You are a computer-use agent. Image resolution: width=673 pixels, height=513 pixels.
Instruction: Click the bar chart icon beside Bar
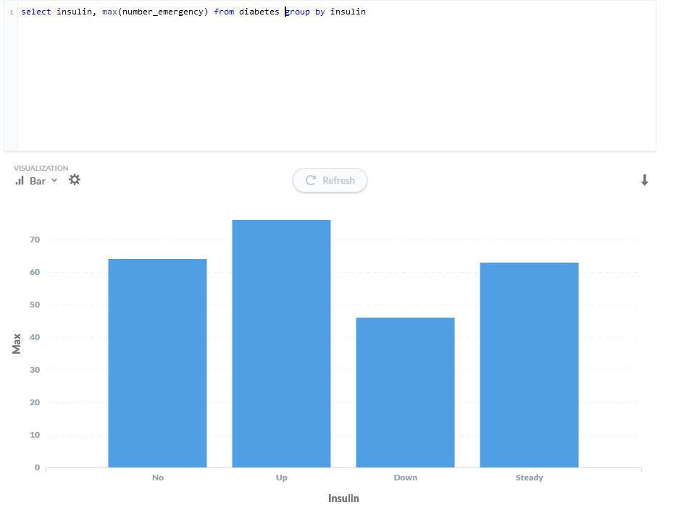[x=20, y=181]
